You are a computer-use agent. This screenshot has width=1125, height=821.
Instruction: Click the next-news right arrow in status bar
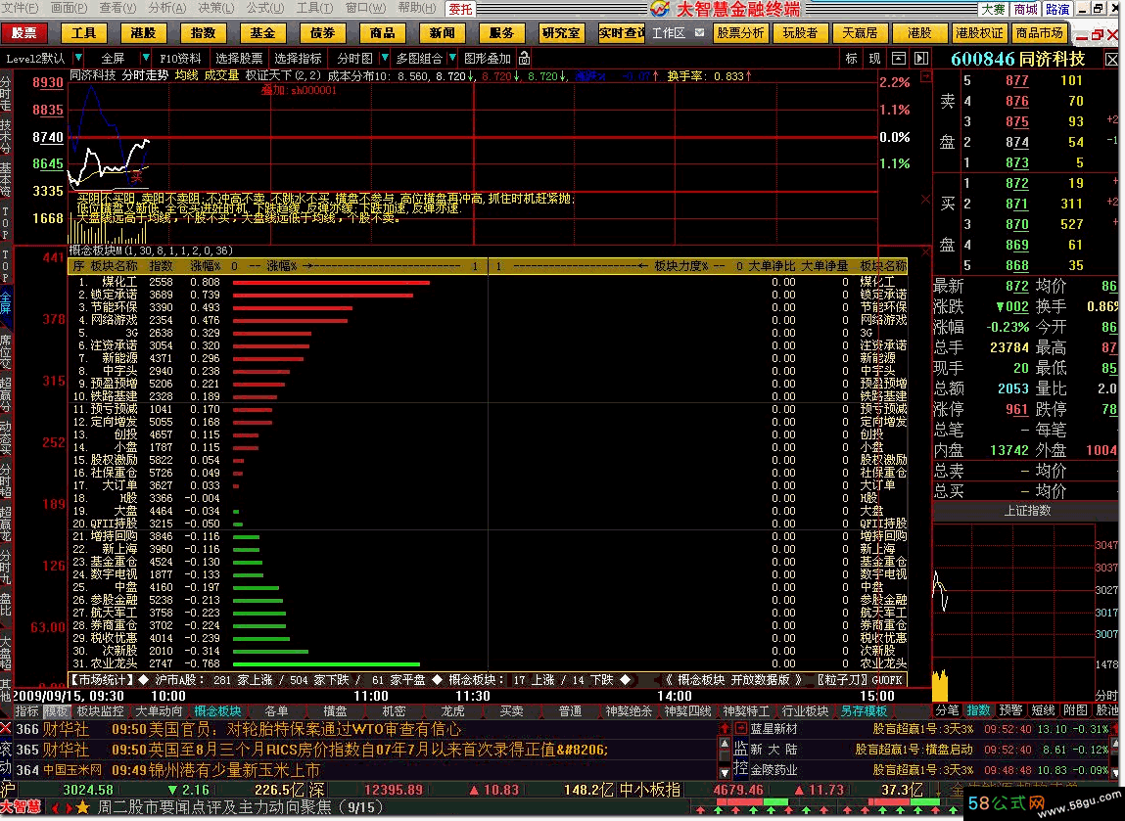pos(69,808)
